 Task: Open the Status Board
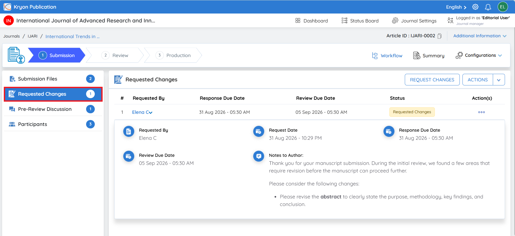pyautogui.click(x=360, y=21)
